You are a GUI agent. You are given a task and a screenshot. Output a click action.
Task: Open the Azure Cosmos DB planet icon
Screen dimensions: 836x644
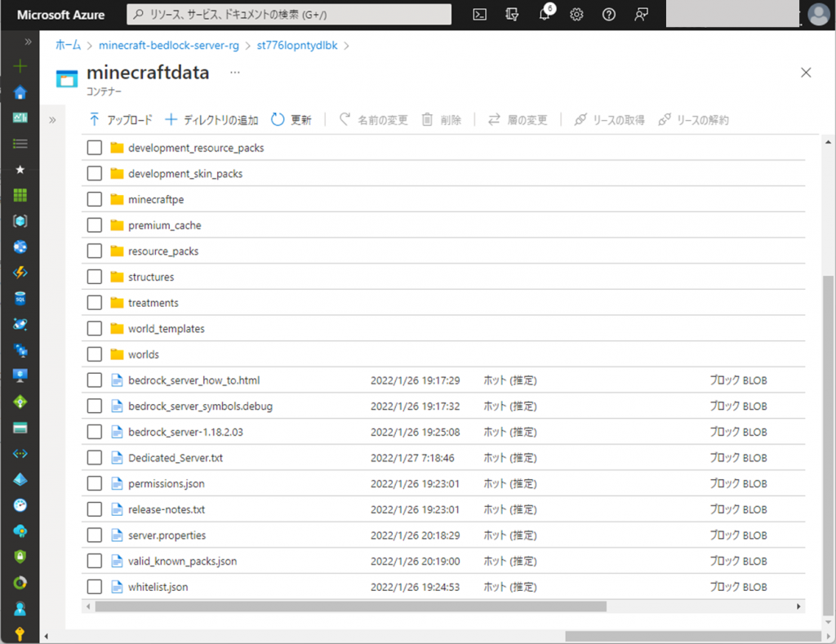click(x=20, y=324)
